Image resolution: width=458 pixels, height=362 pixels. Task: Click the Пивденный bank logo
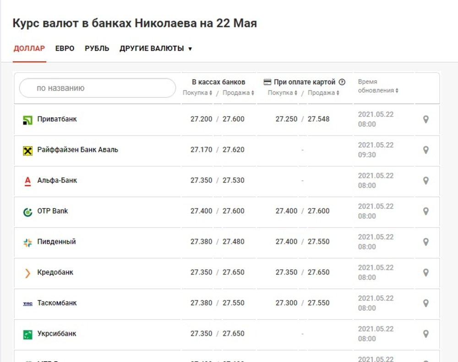[x=28, y=243]
